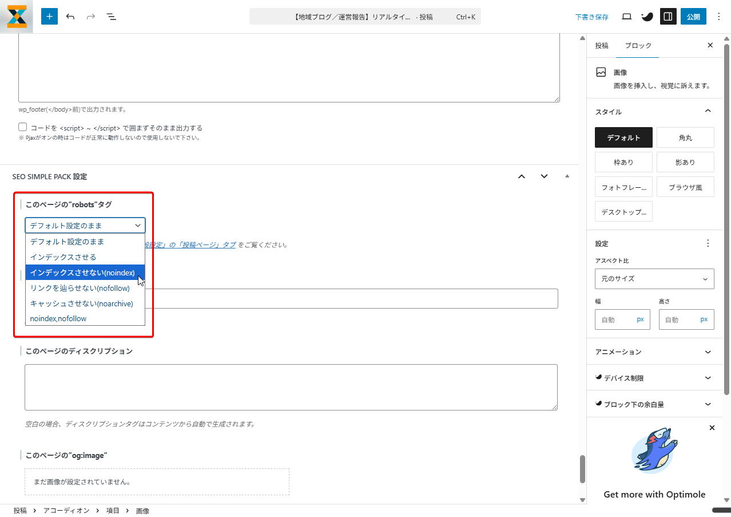731x517 pixels.
Task: Switch to the 投稿 tab in sidebar
Action: (602, 45)
